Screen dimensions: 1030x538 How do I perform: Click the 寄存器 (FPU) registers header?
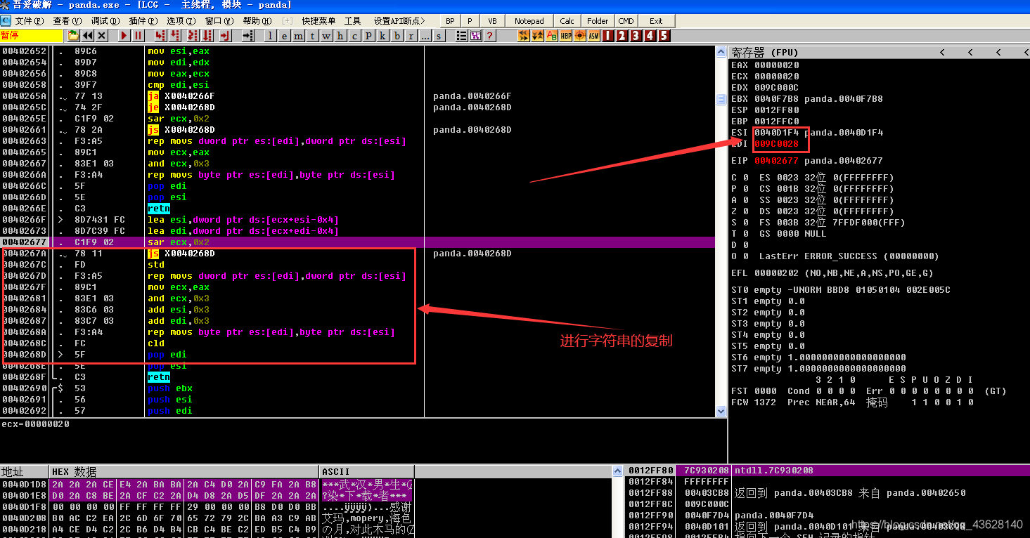coord(765,53)
